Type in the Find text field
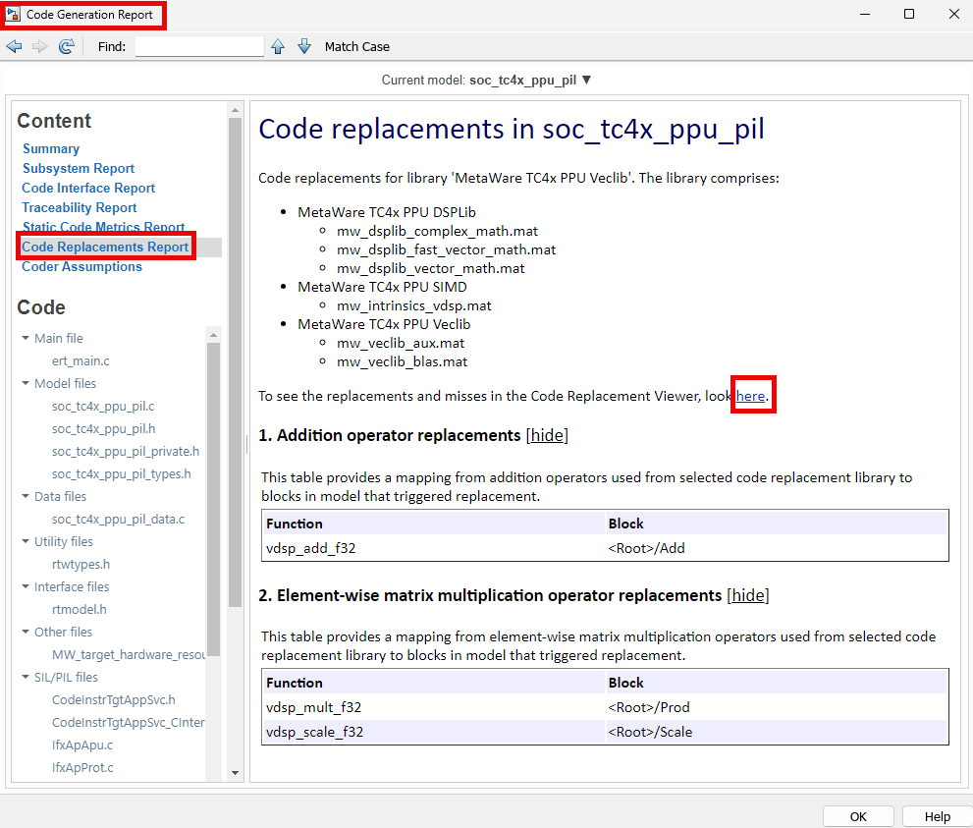973x828 pixels. click(x=199, y=46)
